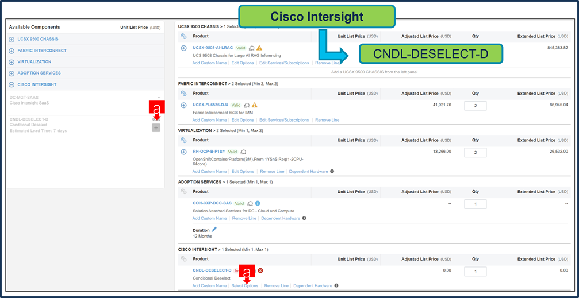Click Dependent Hardware info icon for CNDL-DESELECT-D
Image resolution: width=579 pixels, height=298 pixels.
coord(336,285)
